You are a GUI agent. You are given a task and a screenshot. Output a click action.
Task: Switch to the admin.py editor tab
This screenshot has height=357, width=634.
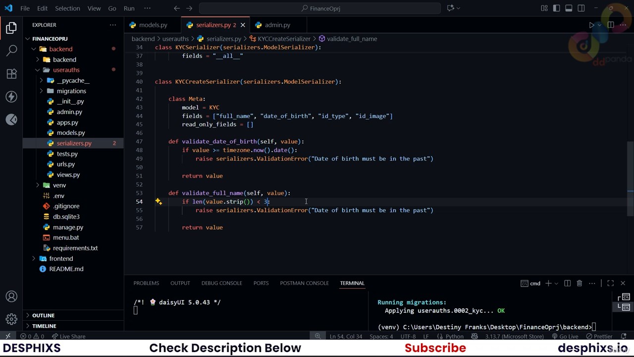(277, 25)
